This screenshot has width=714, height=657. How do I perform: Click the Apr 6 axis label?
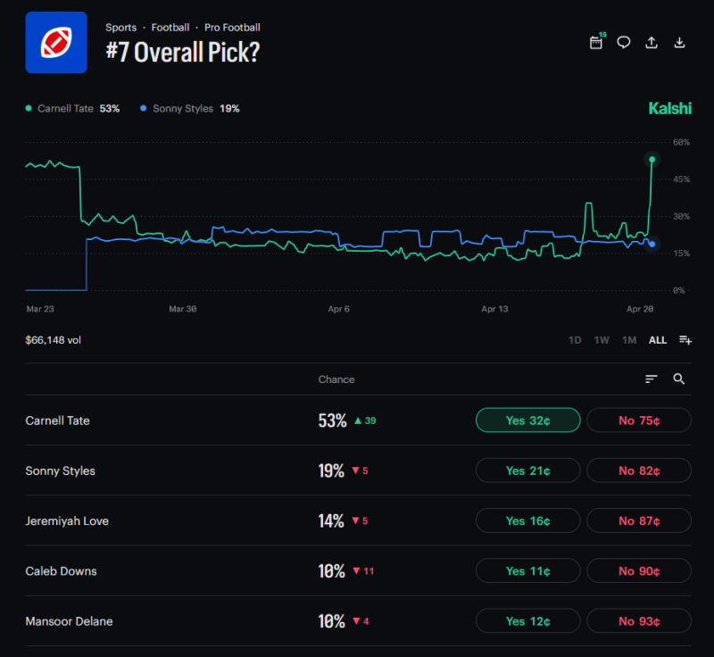tap(339, 309)
